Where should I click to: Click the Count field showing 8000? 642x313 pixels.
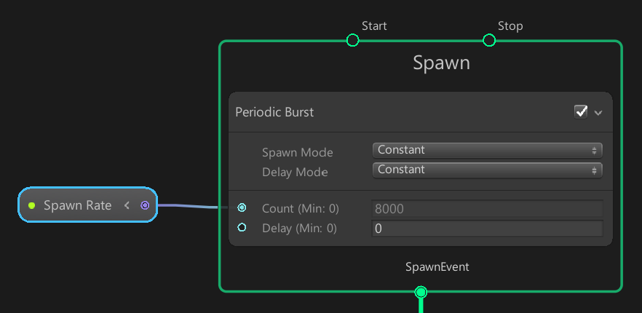coord(487,209)
